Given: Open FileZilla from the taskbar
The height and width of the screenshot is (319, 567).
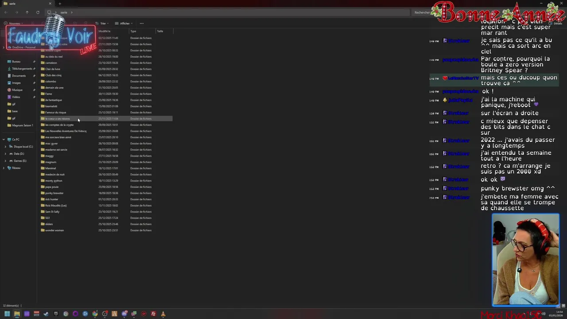Looking at the screenshot, I should 153,314.
